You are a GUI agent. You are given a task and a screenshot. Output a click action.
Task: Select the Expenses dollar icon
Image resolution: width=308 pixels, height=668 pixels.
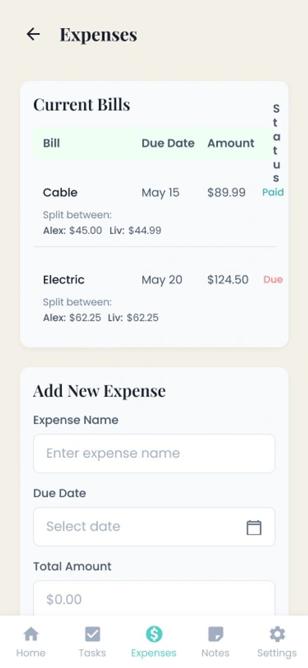tap(153, 634)
